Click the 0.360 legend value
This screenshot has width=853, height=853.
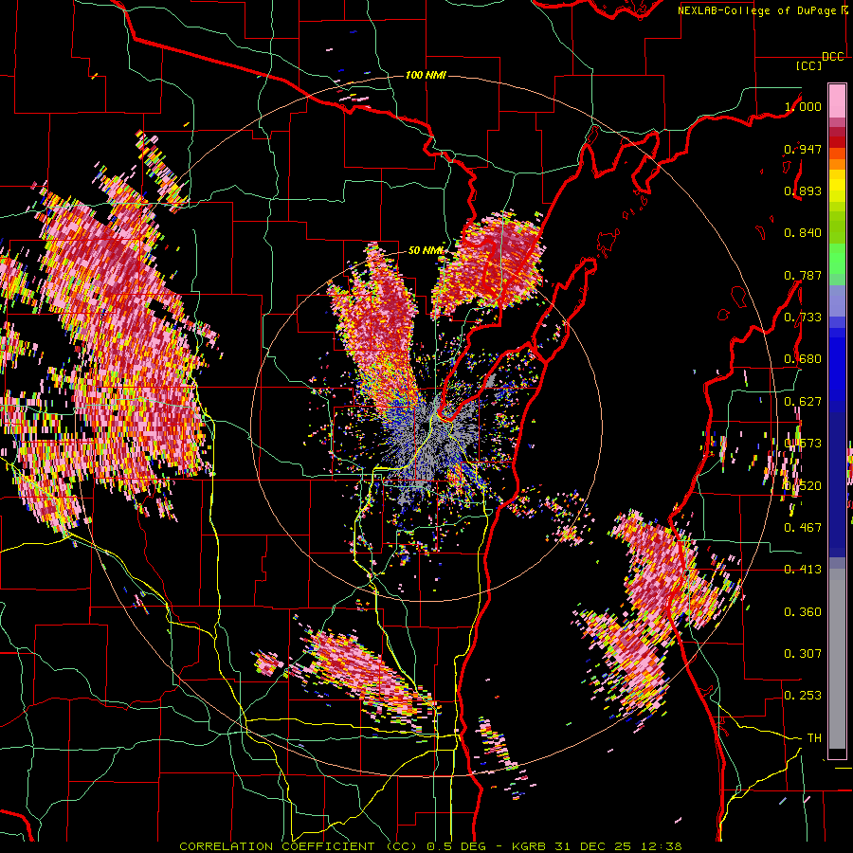803,612
